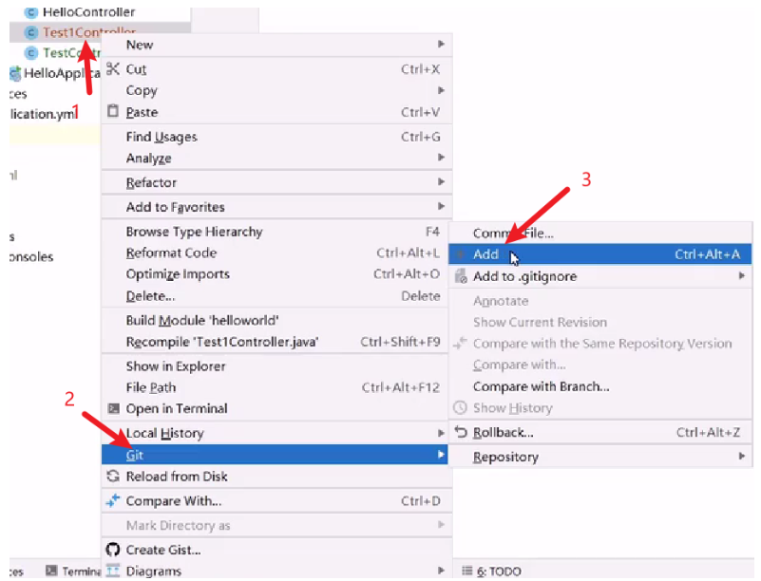Click the refresh icon beside Reload from Disk
The image size is (761, 581).
[x=113, y=477]
